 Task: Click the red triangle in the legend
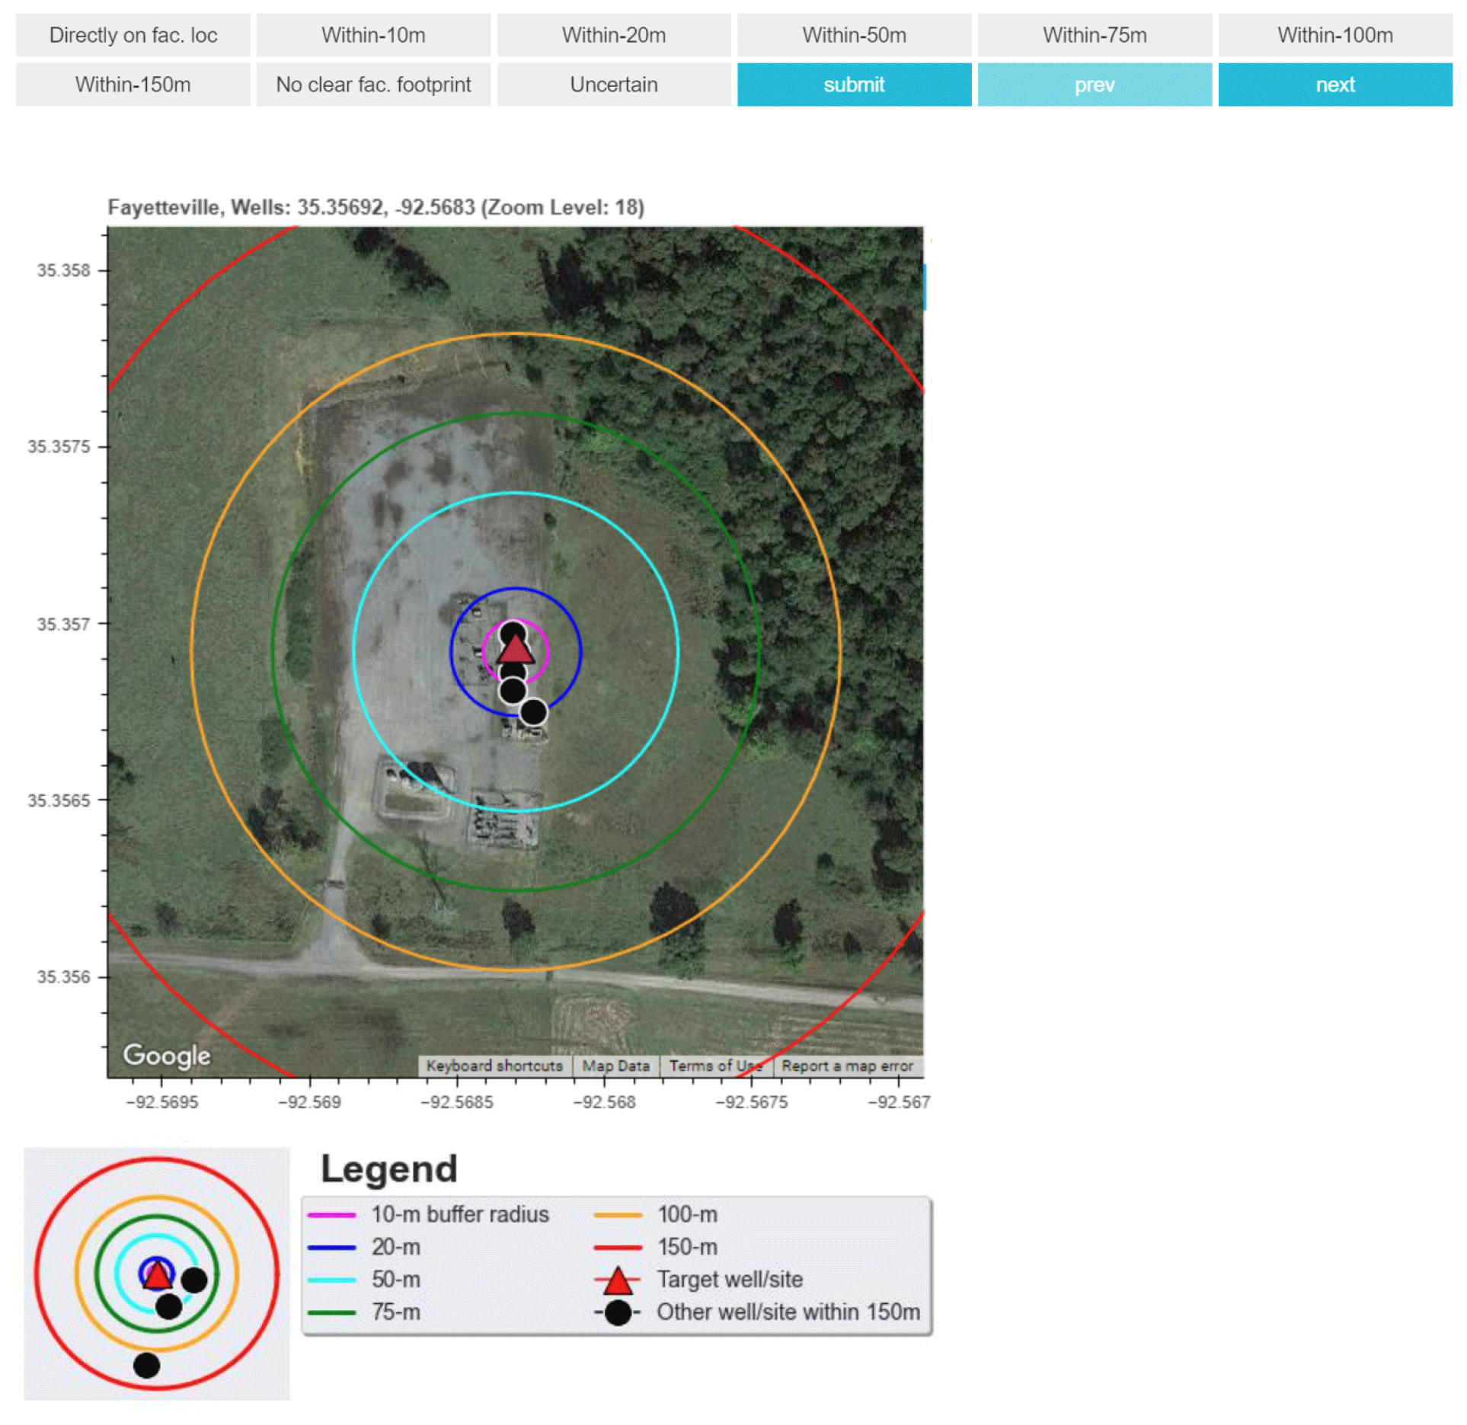click(x=618, y=1283)
